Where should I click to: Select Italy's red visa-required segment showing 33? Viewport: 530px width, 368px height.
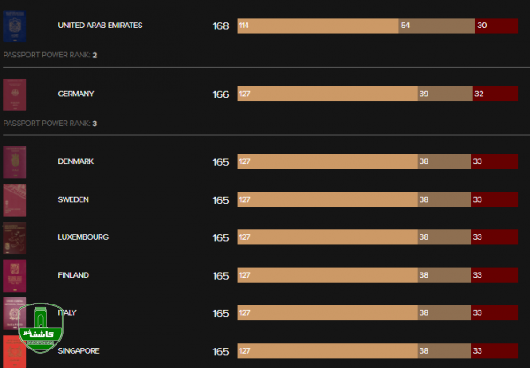[x=494, y=313]
